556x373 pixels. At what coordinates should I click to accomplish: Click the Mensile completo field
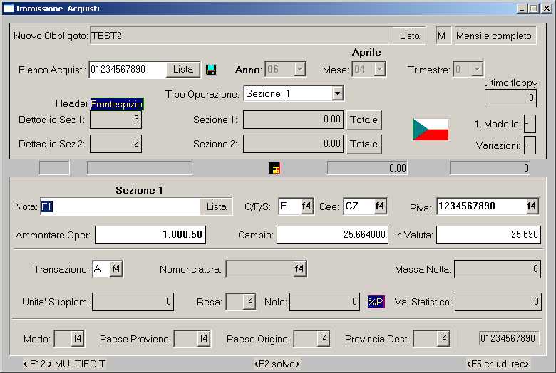coord(495,36)
